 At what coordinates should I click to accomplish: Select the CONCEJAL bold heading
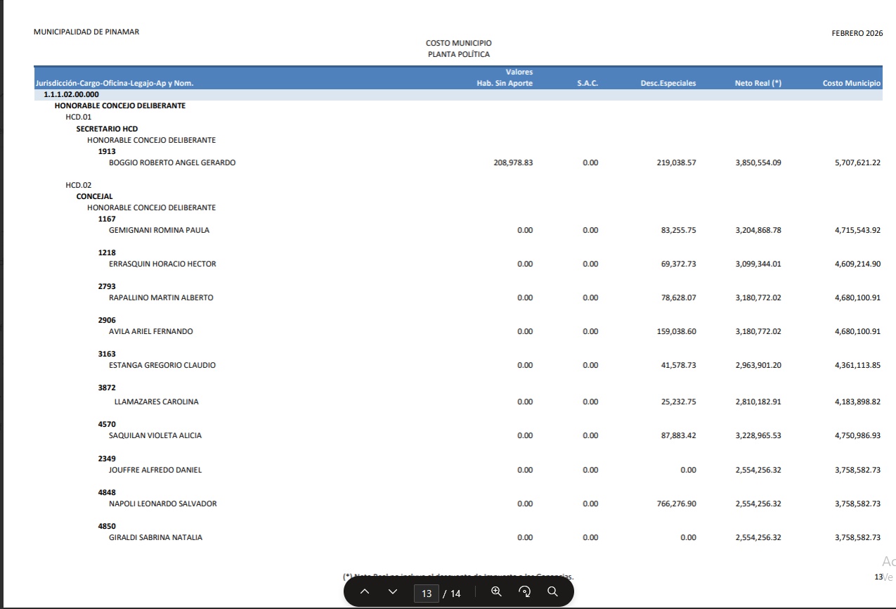tap(94, 197)
